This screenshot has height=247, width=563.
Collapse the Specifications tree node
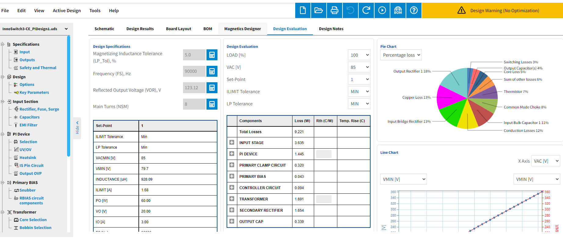[x=2, y=44]
